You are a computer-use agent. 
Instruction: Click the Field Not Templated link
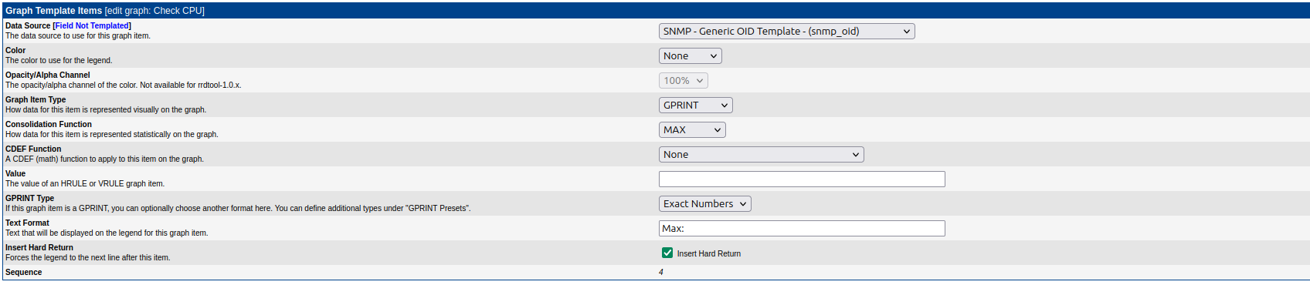point(92,26)
